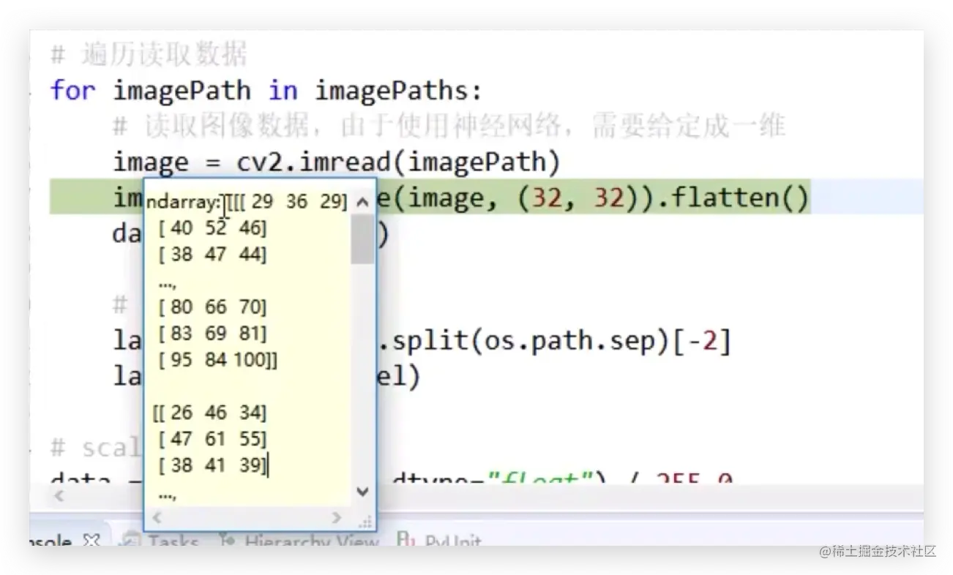Image resolution: width=953 pixels, height=575 pixels.
Task: Close the Console tab with its X icon
Action: pos(91,541)
